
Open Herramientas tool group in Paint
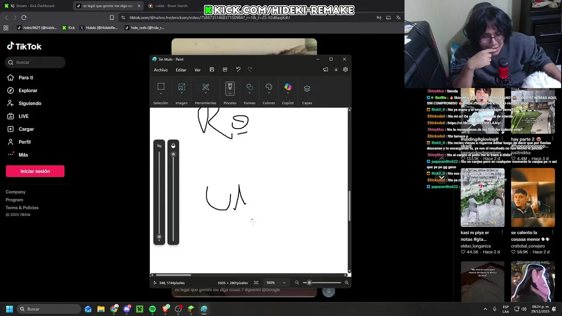point(205,87)
